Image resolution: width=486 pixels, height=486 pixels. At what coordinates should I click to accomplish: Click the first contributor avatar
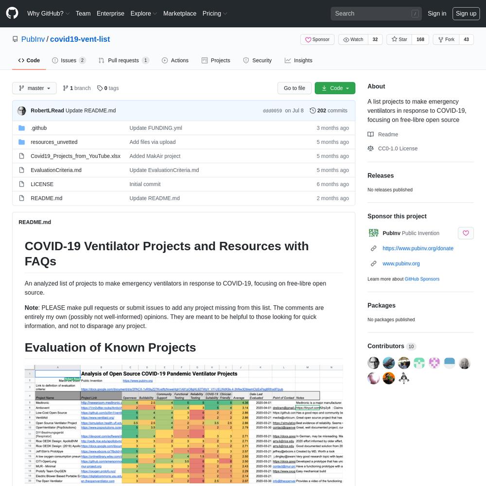pyautogui.click(x=373, y=363)
